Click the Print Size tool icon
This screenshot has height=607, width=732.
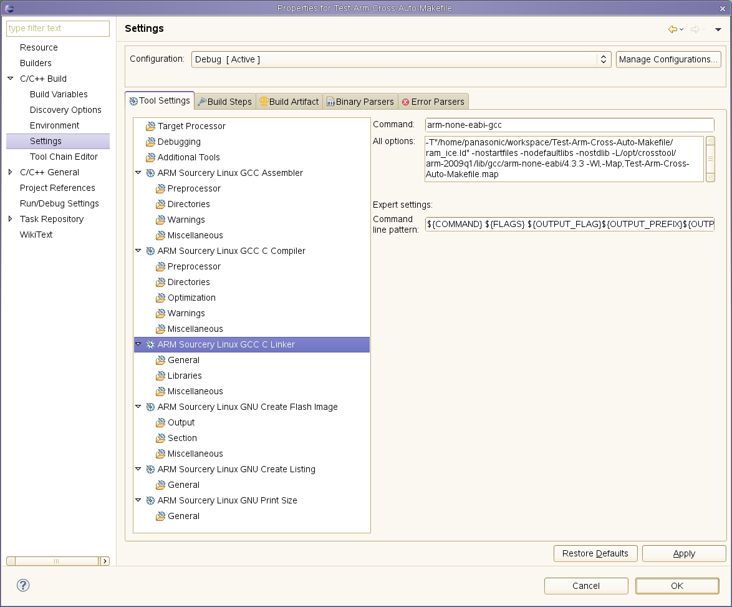coord(150,500)
